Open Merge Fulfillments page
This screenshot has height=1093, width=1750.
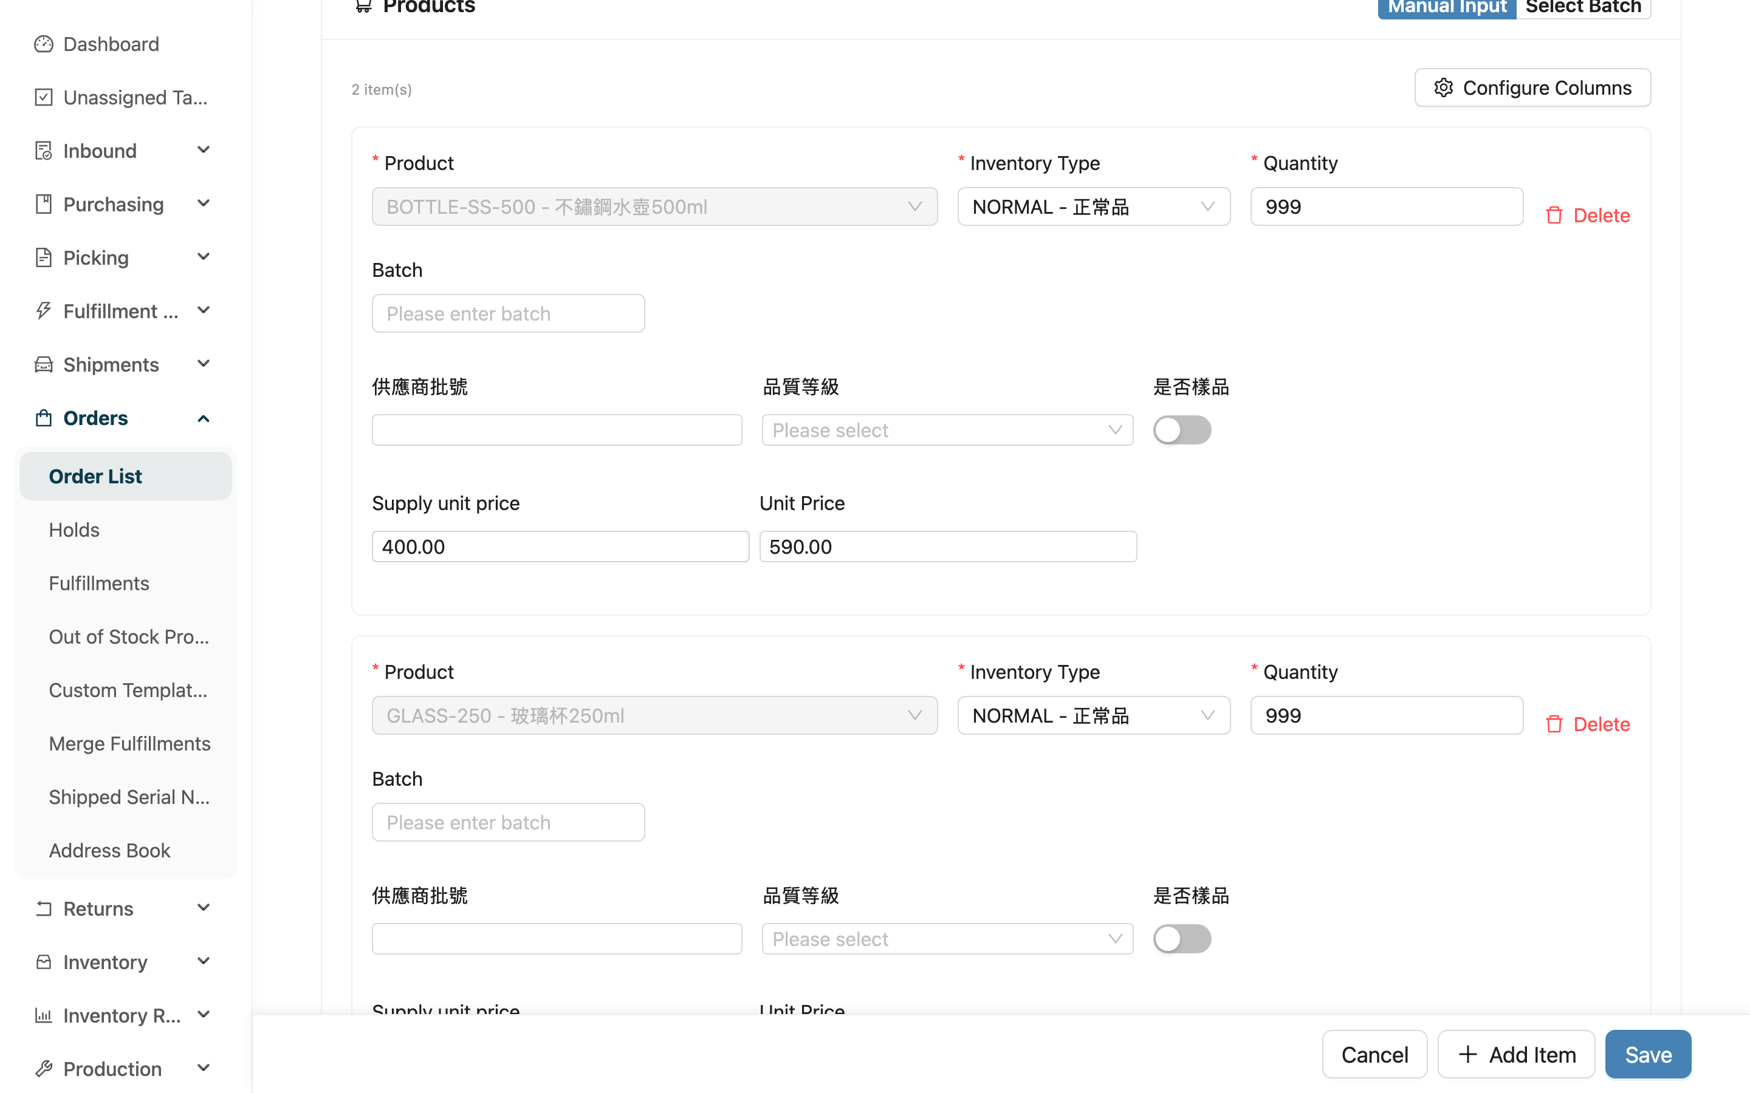(x=129, y=744)
